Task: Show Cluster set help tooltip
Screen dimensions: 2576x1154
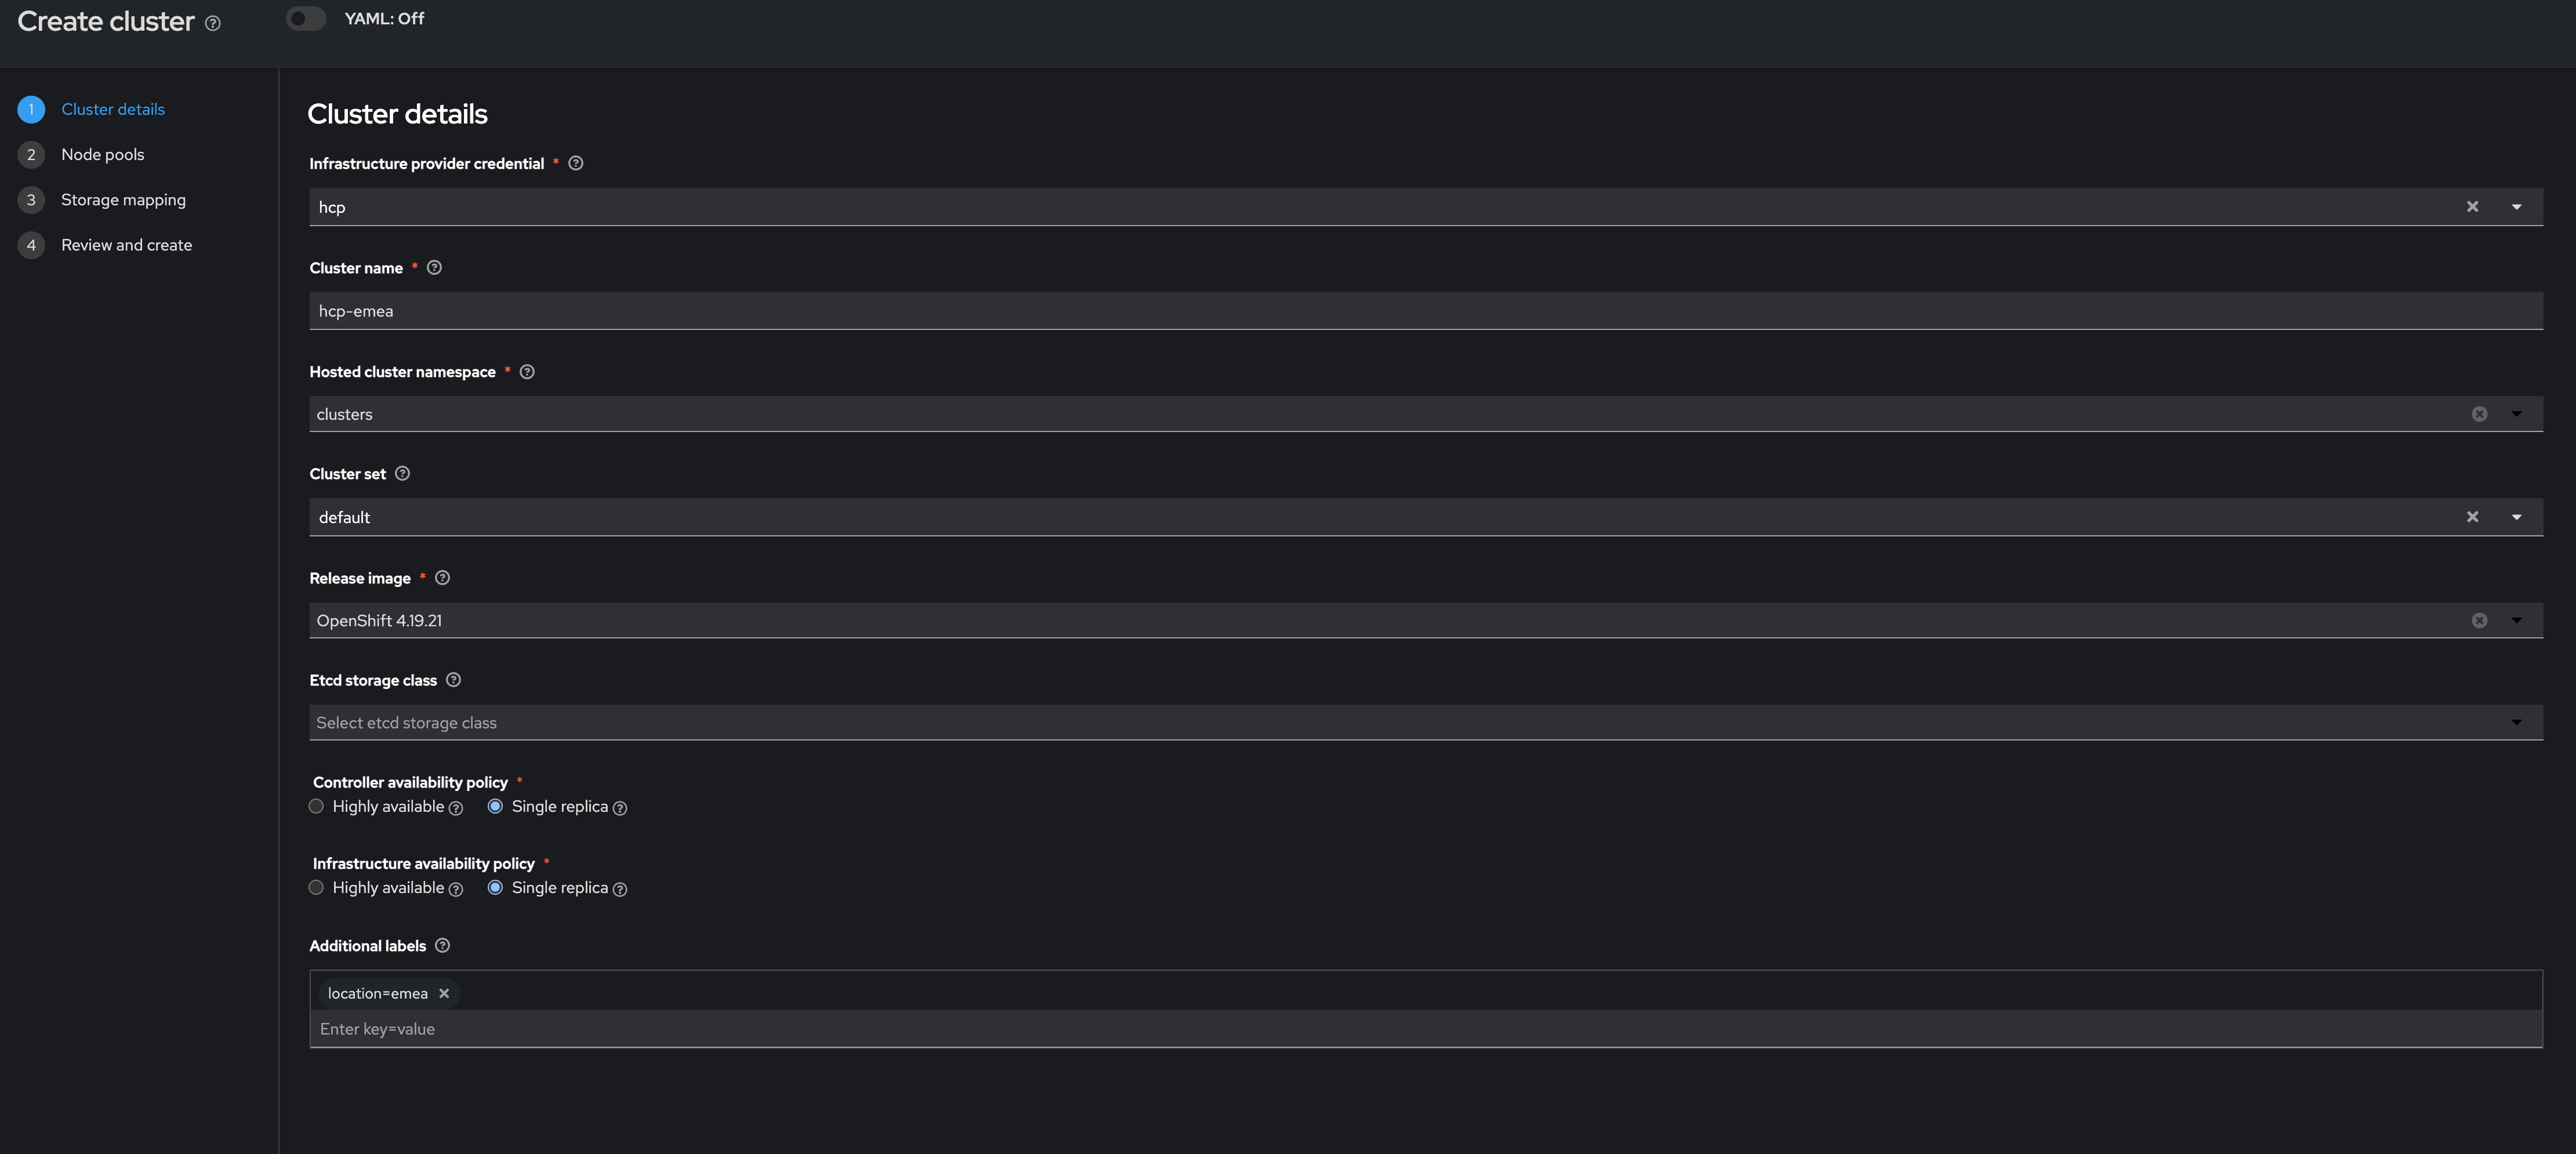Action: coord(402,474)
